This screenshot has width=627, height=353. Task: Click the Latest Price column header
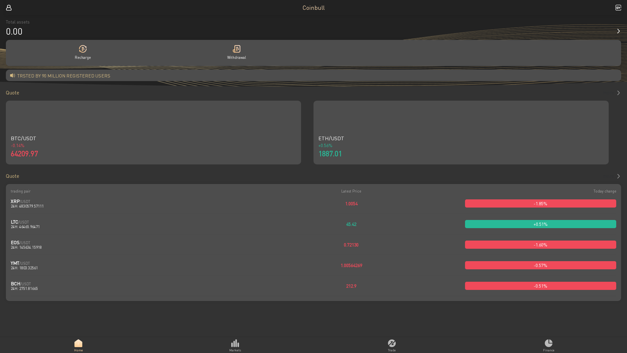pos(351,191)
